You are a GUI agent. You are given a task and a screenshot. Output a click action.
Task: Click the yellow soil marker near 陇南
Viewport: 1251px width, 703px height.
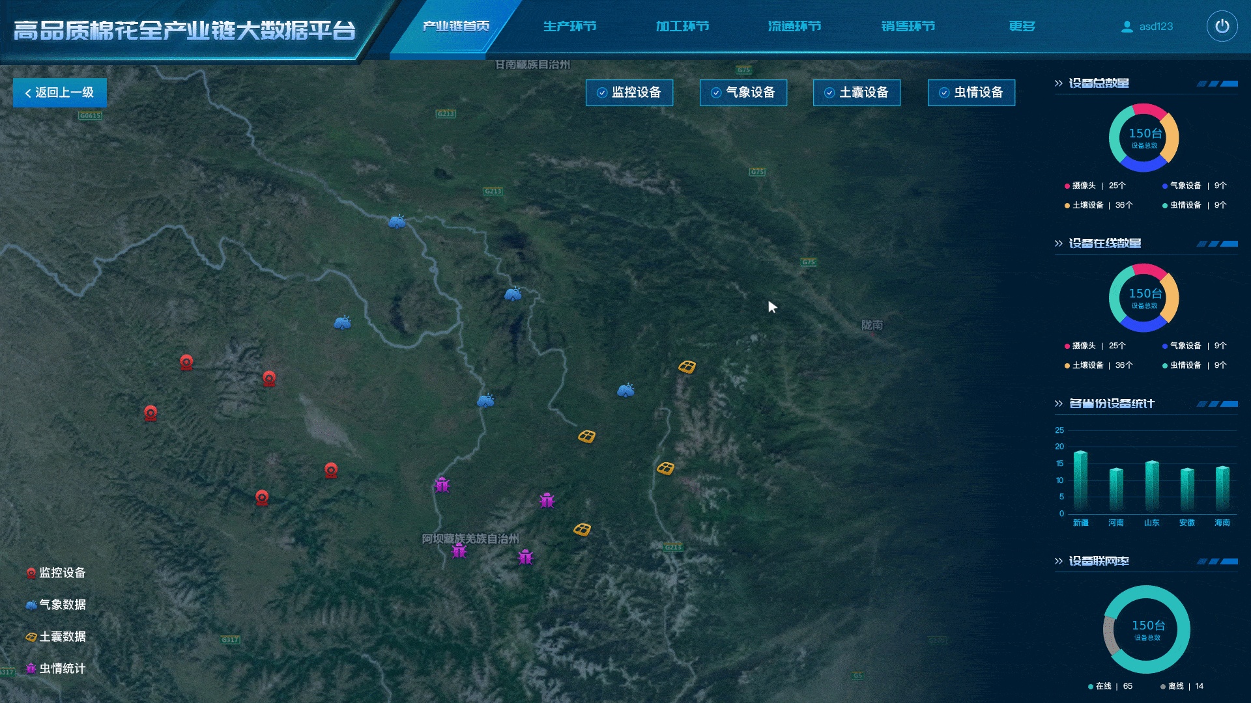tap(687, 367)
